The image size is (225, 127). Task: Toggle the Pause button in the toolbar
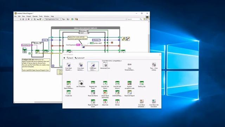29,19
